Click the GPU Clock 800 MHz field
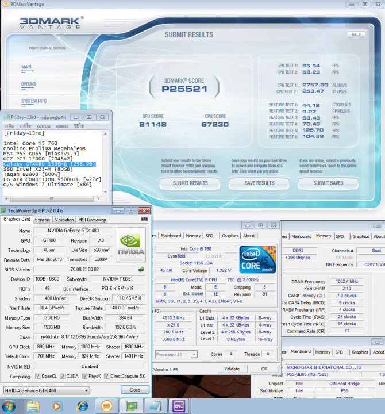The width and height of the screenshot is (385, 414). click(x=45, y=346)
